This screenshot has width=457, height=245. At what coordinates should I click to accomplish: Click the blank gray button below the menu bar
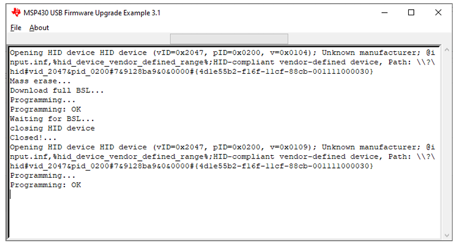click(x=229, y=39)
